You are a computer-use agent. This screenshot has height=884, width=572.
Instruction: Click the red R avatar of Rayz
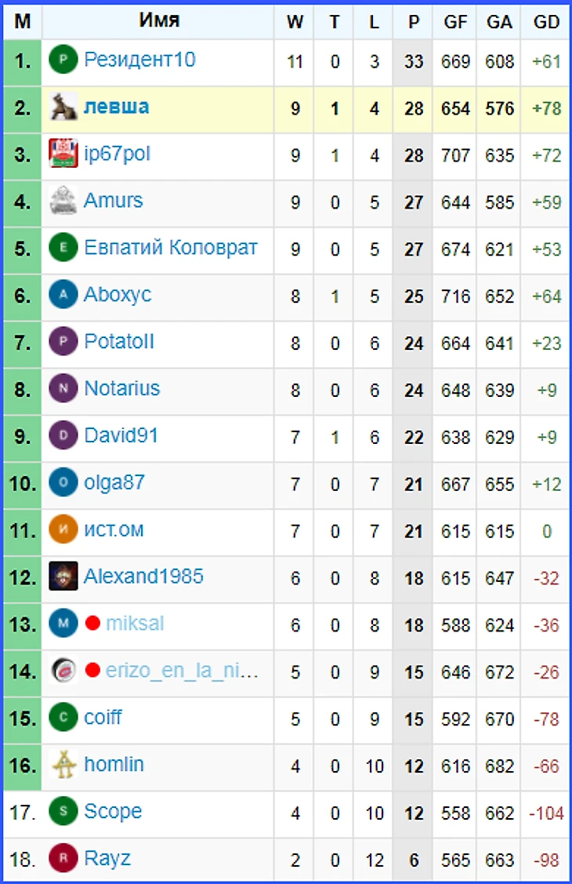(x=63, y=858)
